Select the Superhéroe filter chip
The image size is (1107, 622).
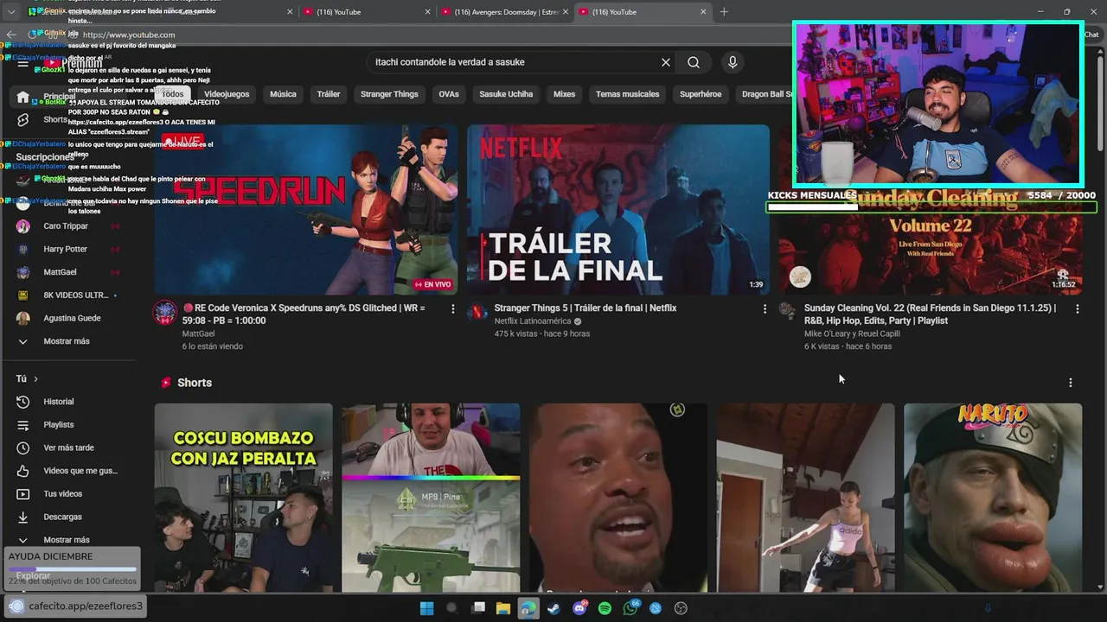pos(701,94)
